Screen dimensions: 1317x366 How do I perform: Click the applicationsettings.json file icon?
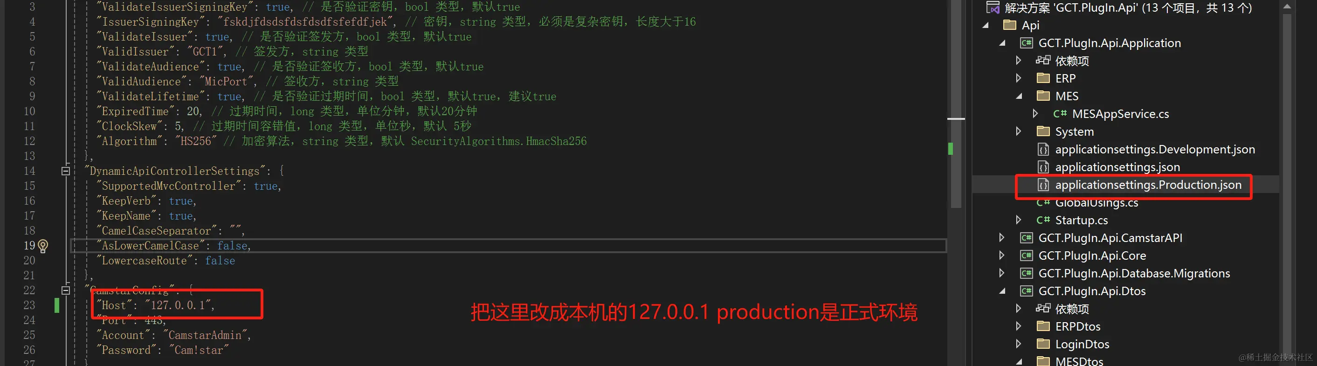1043,167
